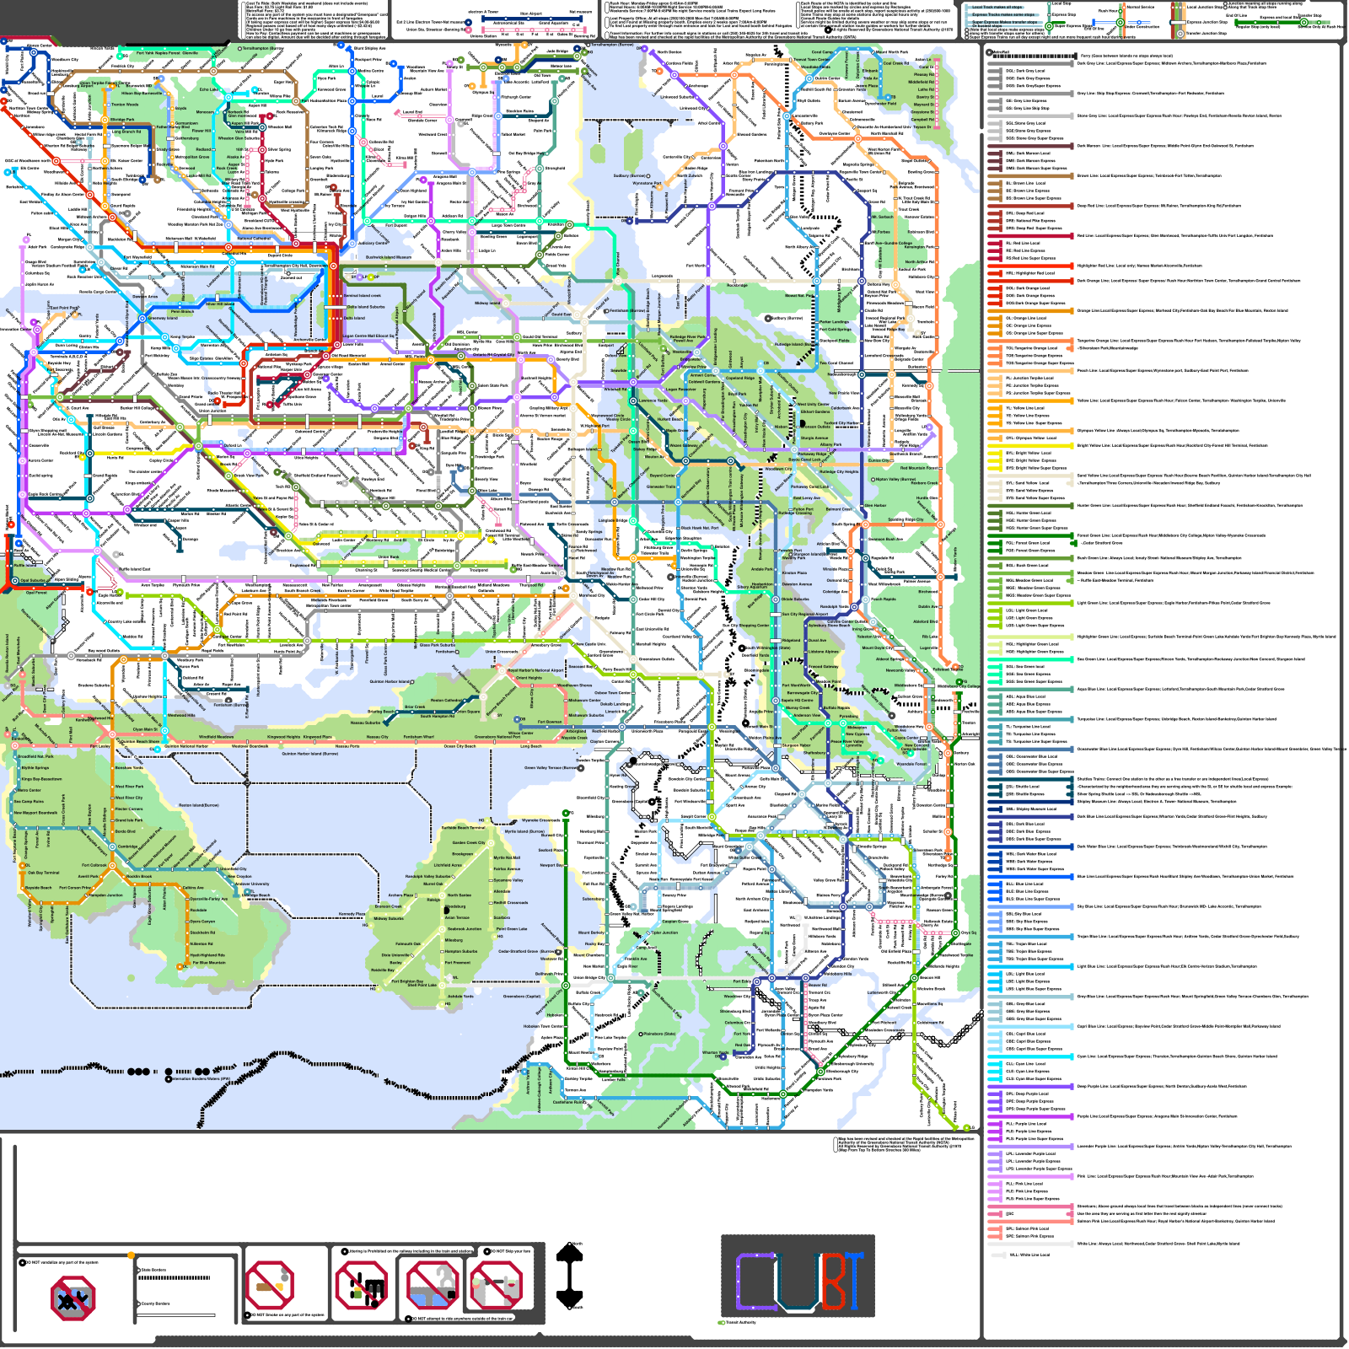Click the no smoking prohibition sign
Screen dimensions: 1349x1349
[x=270, y=1285]
